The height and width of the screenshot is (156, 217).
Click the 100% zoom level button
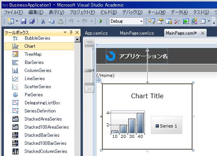click(x=89, y=42)
